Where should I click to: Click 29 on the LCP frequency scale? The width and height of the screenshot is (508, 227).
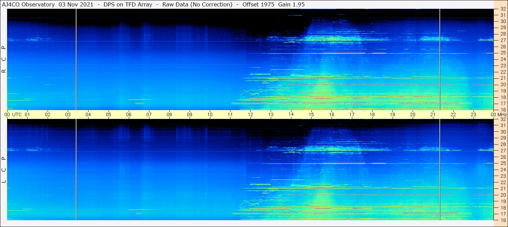(x=503, y=138)
